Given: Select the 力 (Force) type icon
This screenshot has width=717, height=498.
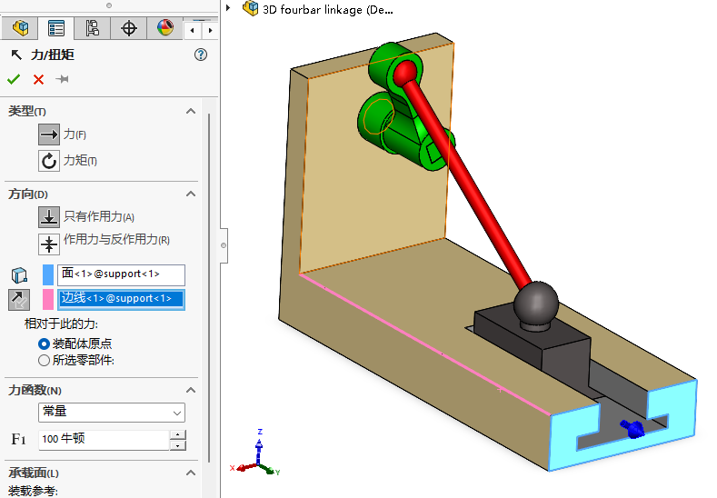Looking at the screenshot, I should tap(48, 134).
